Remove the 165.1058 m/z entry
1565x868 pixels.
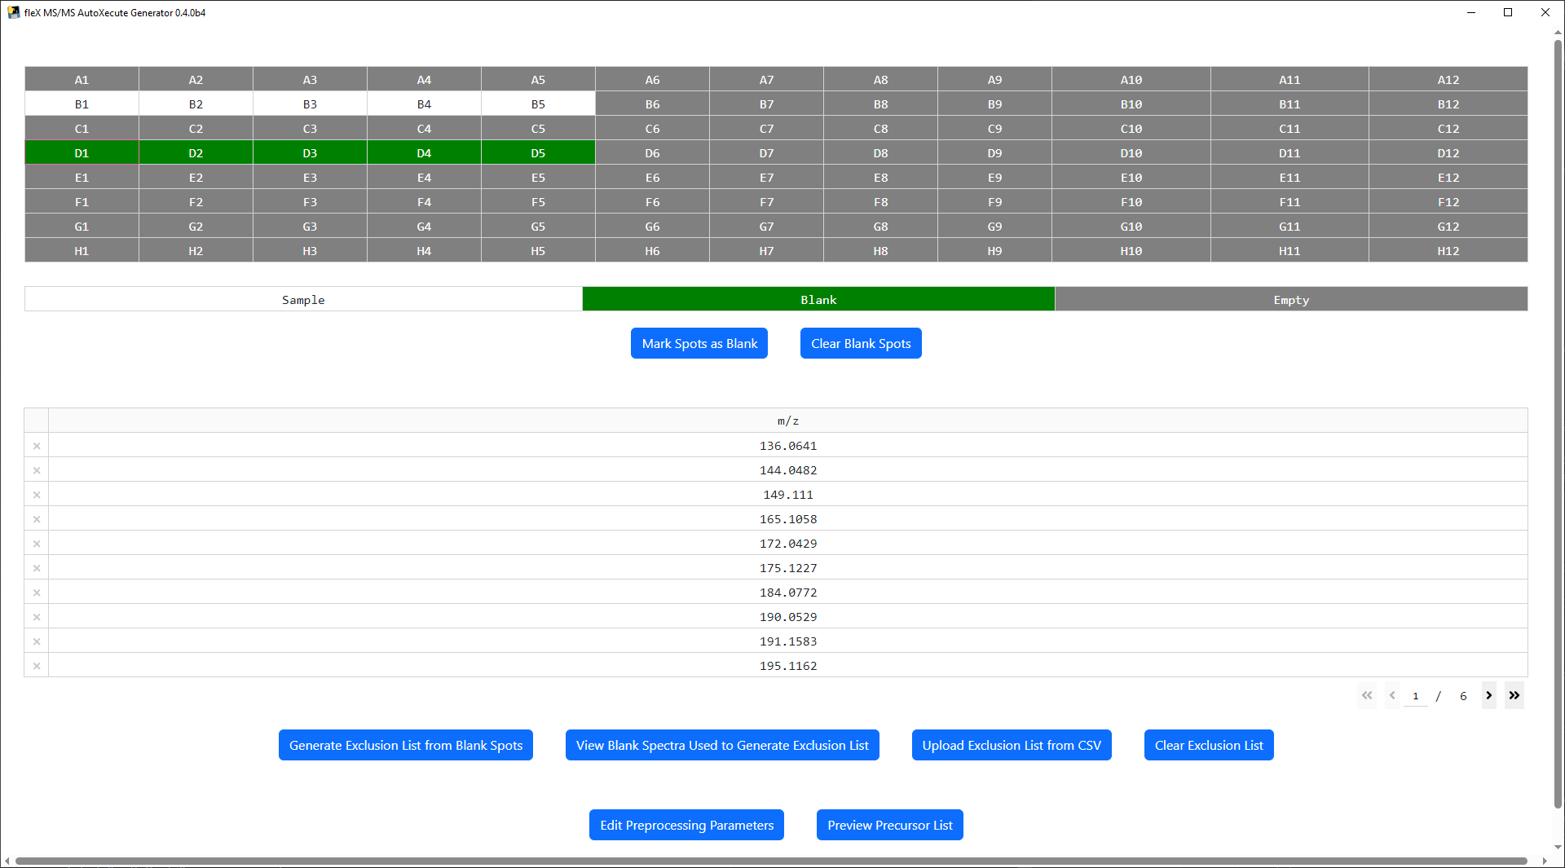(37, 519)
